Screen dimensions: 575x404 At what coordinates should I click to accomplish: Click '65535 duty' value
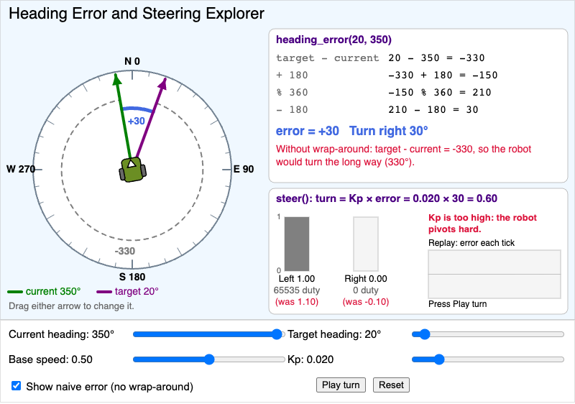click(x=297, y=290)
